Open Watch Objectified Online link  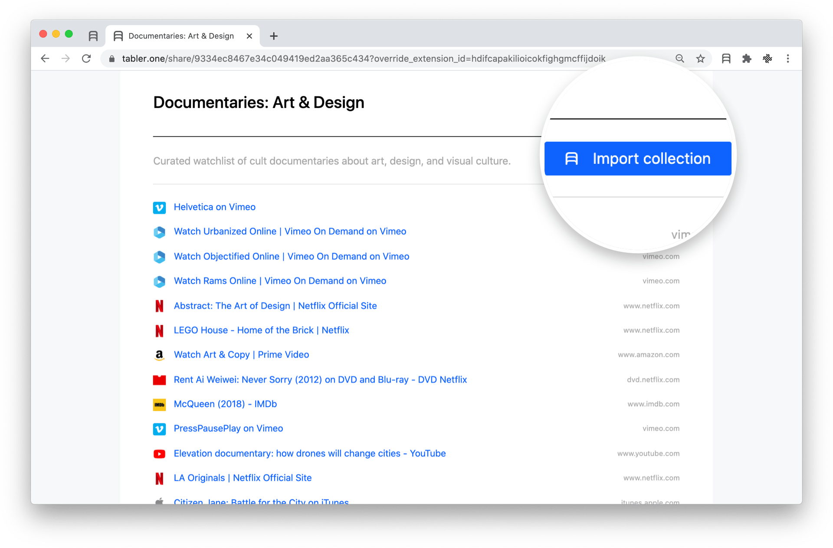(292, 257)
